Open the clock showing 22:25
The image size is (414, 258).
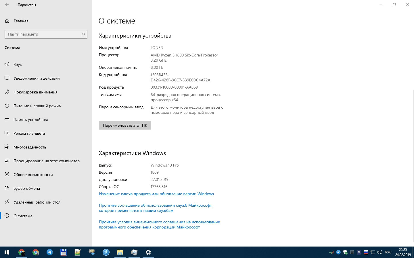click(403, 252)
